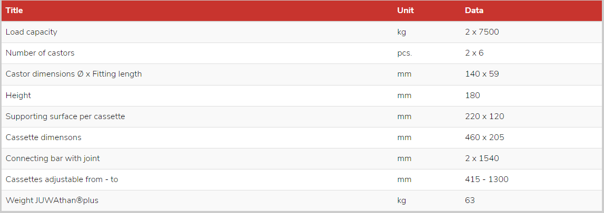Select the Load capacity row label
Image resolution: width=604 pixels, height=213 pixels.
coord(31,32)
